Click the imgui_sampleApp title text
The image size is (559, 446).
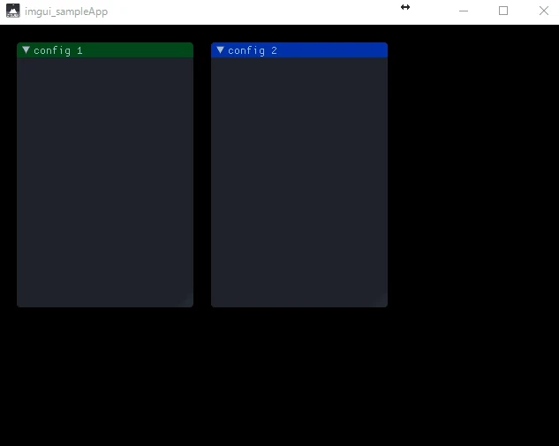click(66, 11)
